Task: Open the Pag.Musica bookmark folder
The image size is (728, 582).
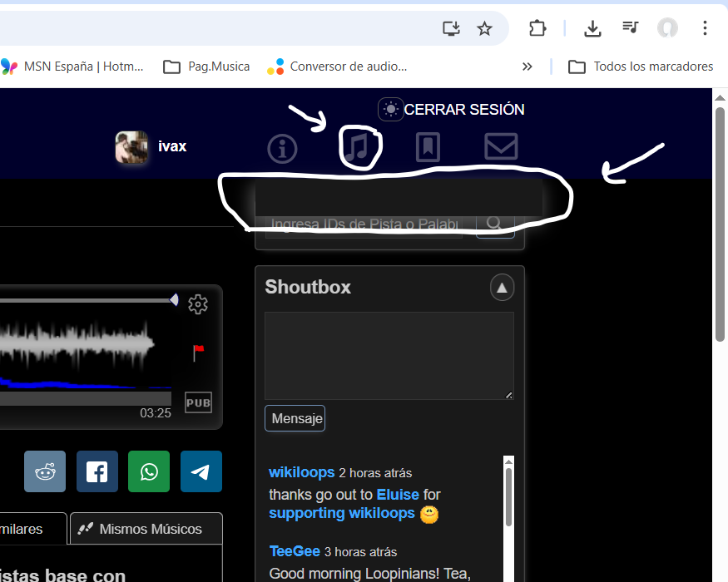Action: [207, 67]
